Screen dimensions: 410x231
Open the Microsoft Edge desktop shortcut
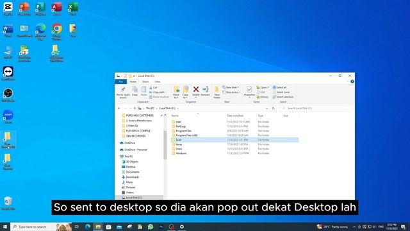(x=40, y=31)
